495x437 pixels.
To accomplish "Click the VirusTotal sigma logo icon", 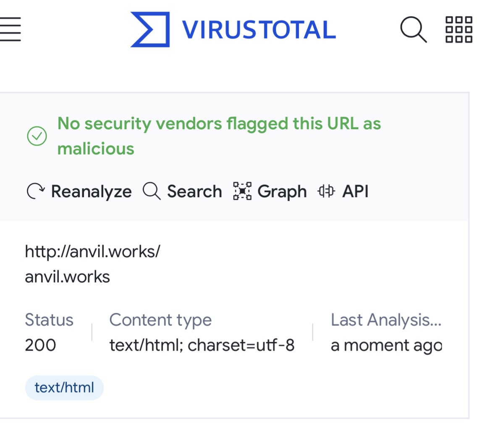I will (150, 29).
